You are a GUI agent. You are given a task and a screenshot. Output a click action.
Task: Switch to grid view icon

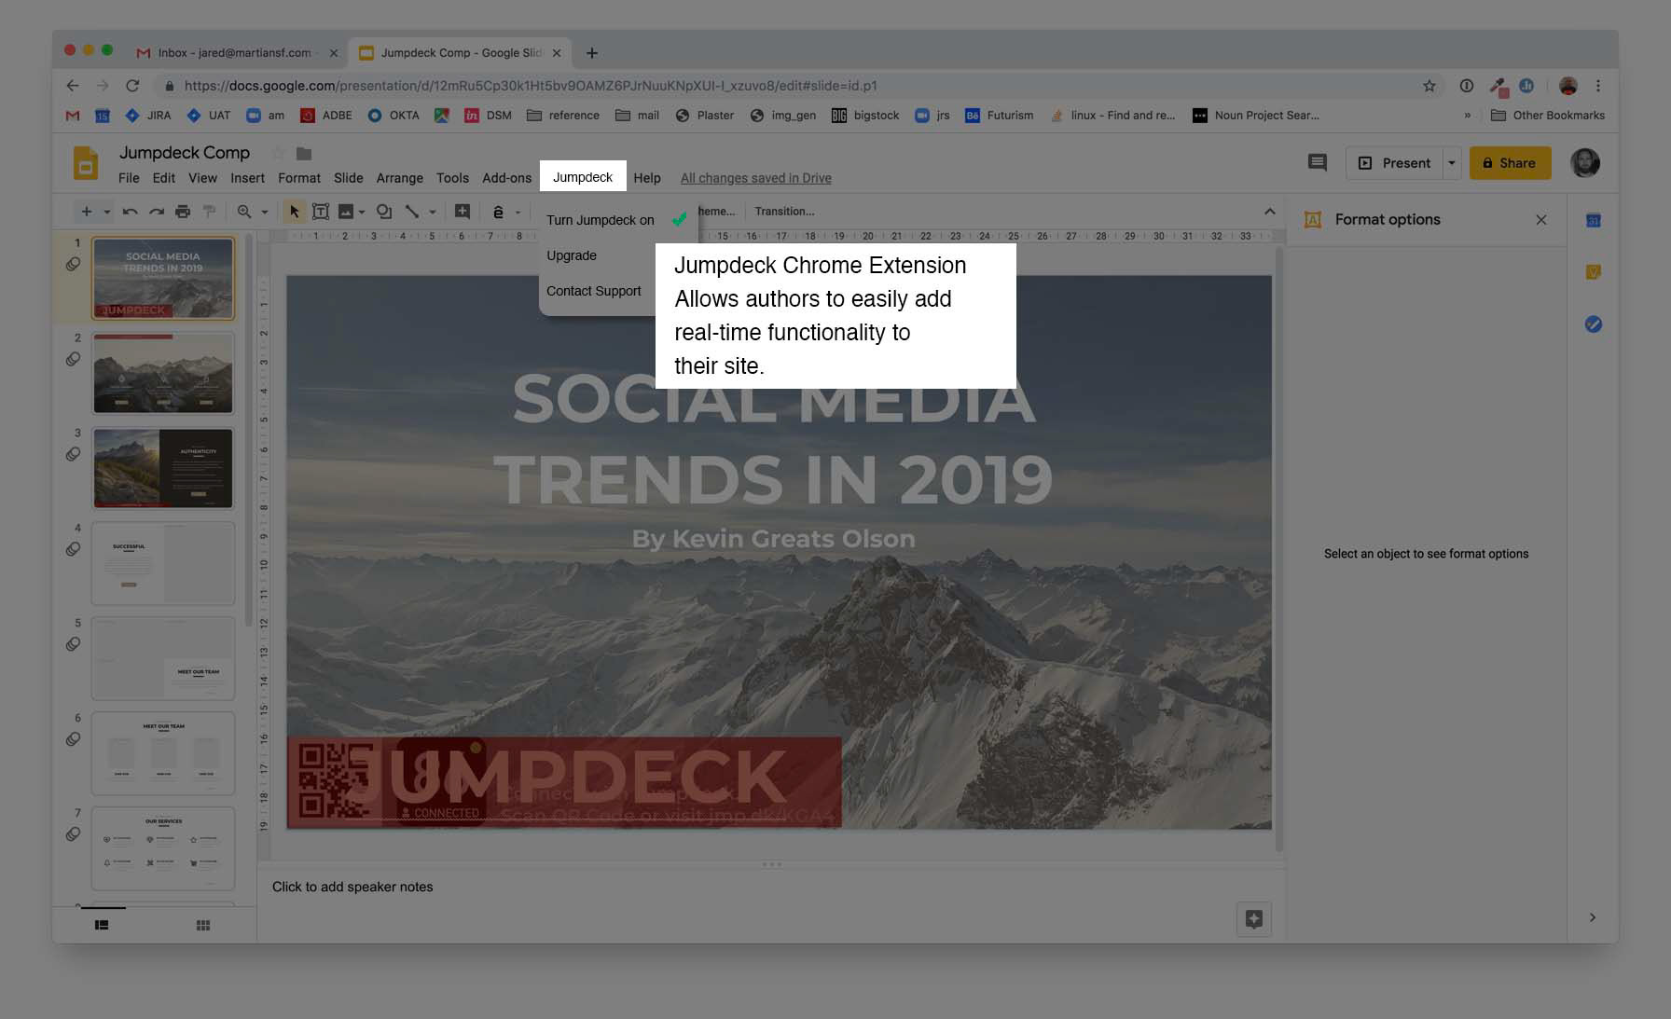pos(203,925)
